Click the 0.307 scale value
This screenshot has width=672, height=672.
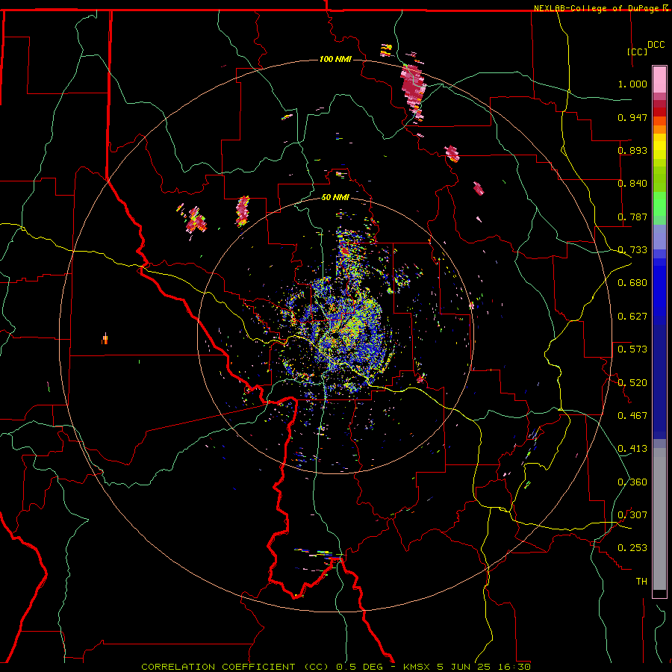pyautogui.click(x=632, y=515)
